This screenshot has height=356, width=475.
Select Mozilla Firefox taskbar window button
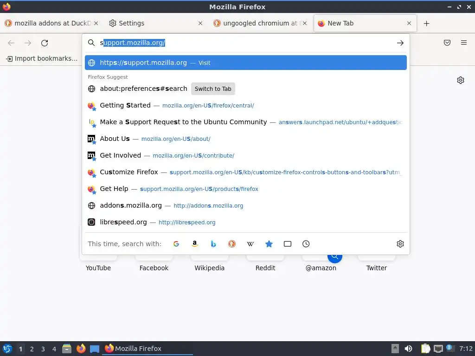148,349
